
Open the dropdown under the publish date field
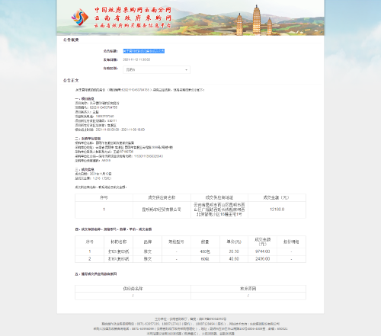(x=156, y=69)
